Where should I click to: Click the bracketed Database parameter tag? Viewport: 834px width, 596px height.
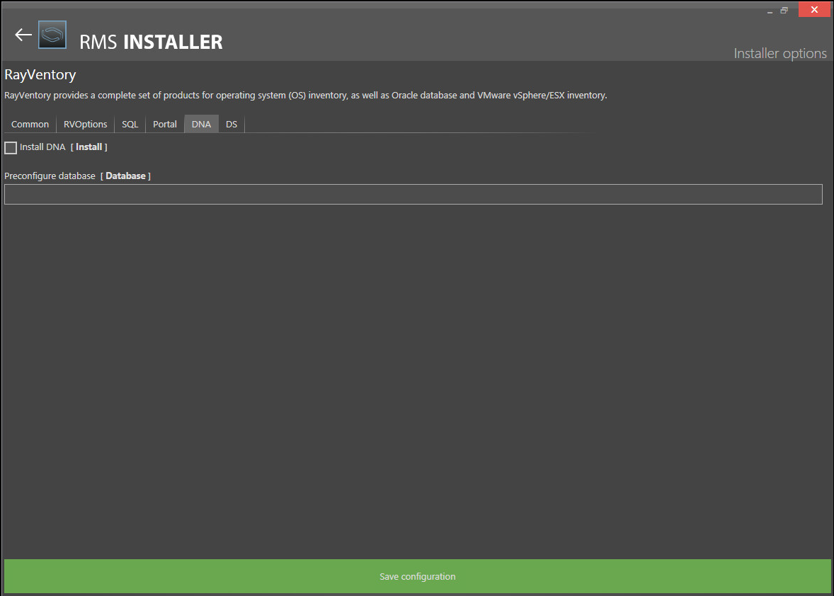pos(125,176)
